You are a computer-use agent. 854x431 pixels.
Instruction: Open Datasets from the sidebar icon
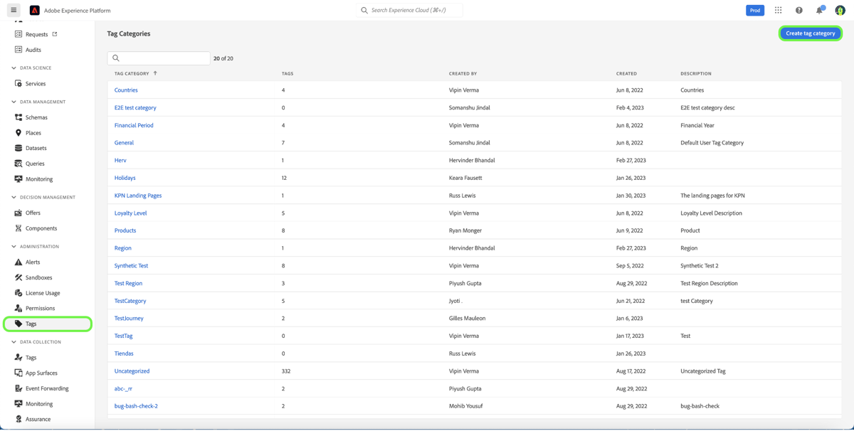click(x=18, y=147)
